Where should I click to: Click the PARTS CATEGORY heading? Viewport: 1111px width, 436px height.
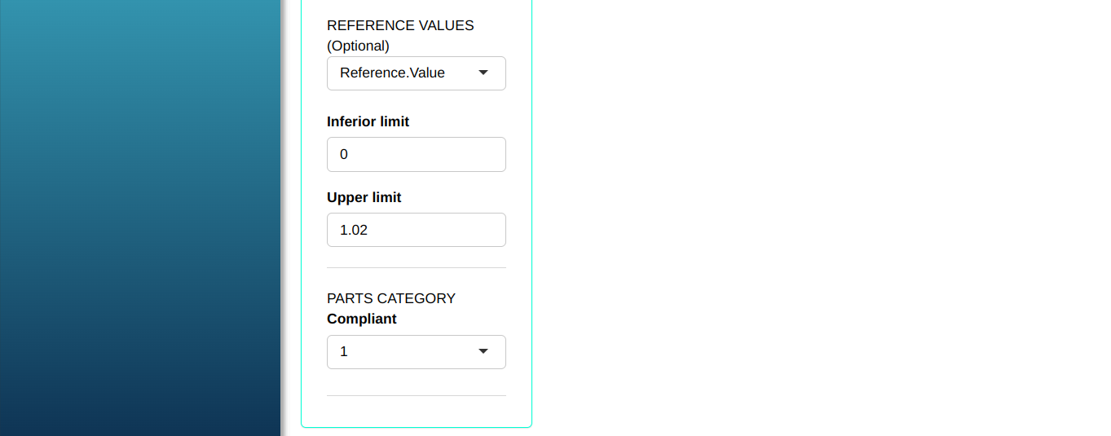click(391, 298)
